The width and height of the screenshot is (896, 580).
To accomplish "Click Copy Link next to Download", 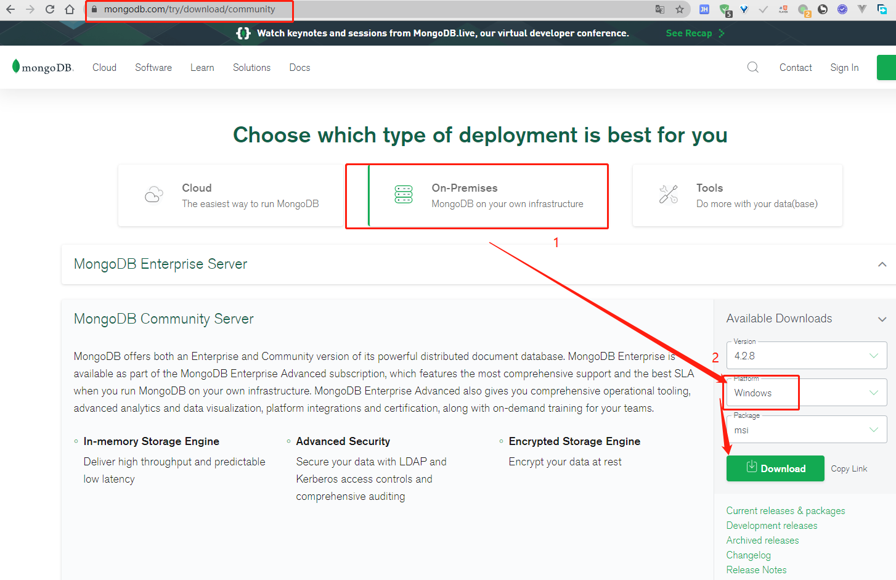I will tap(849, 468).
